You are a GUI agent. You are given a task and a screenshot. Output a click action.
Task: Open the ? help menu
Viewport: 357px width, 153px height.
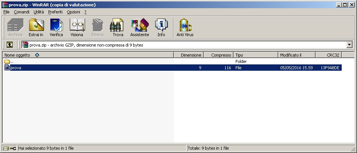(85, 12)
